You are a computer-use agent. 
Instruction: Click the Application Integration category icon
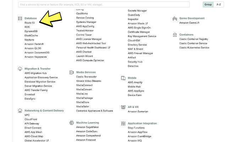tap(123, 124)
